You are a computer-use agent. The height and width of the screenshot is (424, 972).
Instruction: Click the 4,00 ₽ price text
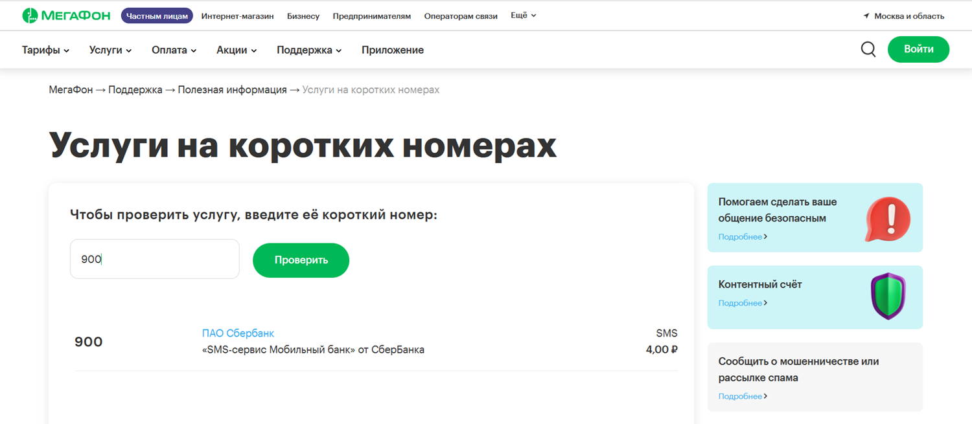tap(662, 350)
